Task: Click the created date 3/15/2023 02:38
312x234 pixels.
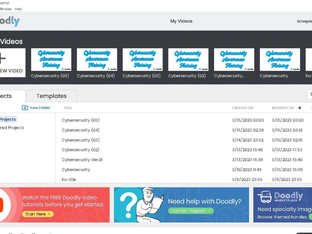Action: click(x=248, y=130)
